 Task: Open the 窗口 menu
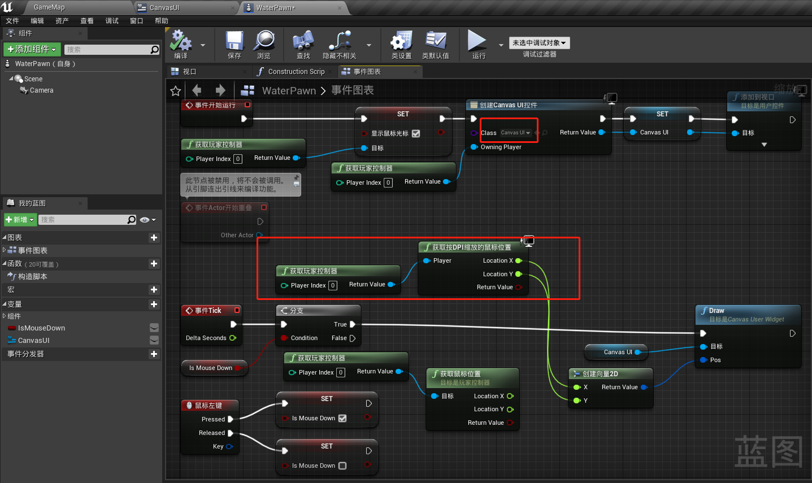coord(136,20)
